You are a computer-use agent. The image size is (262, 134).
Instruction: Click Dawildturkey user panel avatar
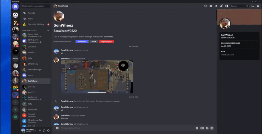click(x=23, y=130)
